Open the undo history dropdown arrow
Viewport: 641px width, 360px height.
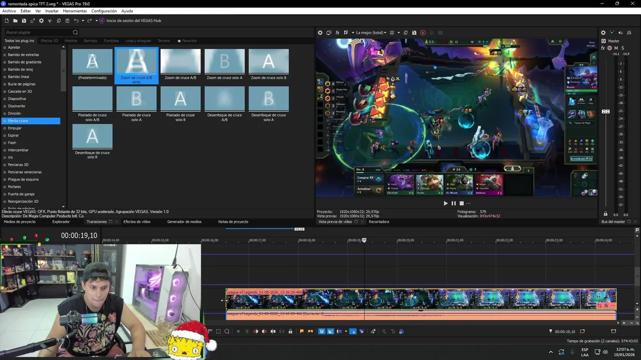point(83,20)
